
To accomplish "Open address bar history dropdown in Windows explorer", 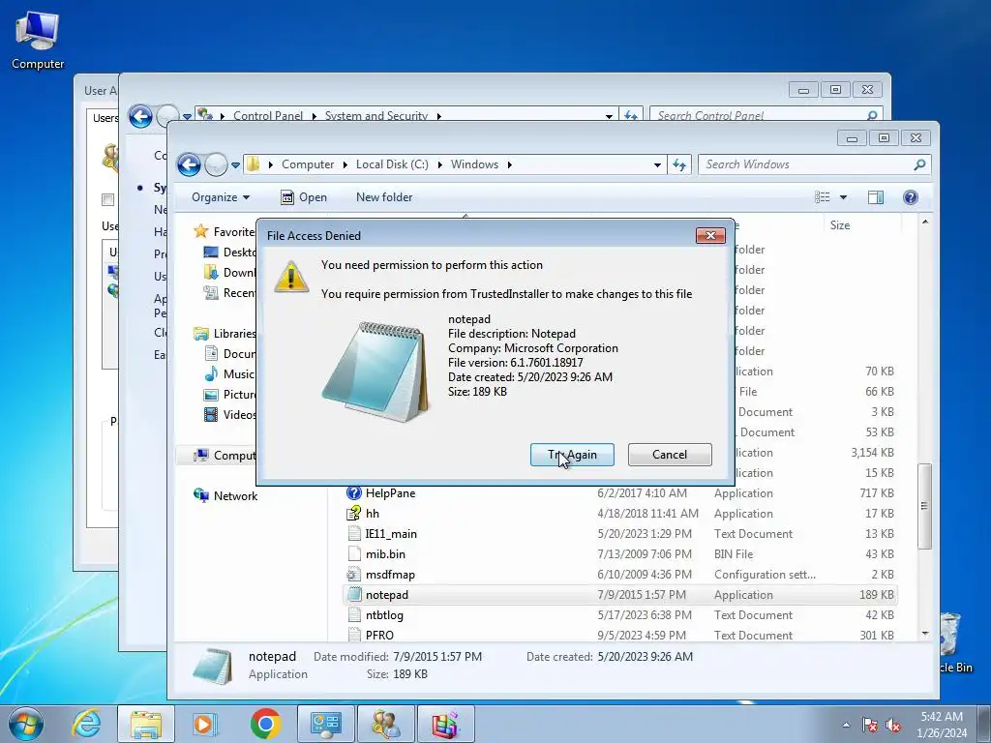I will [657, 164].
